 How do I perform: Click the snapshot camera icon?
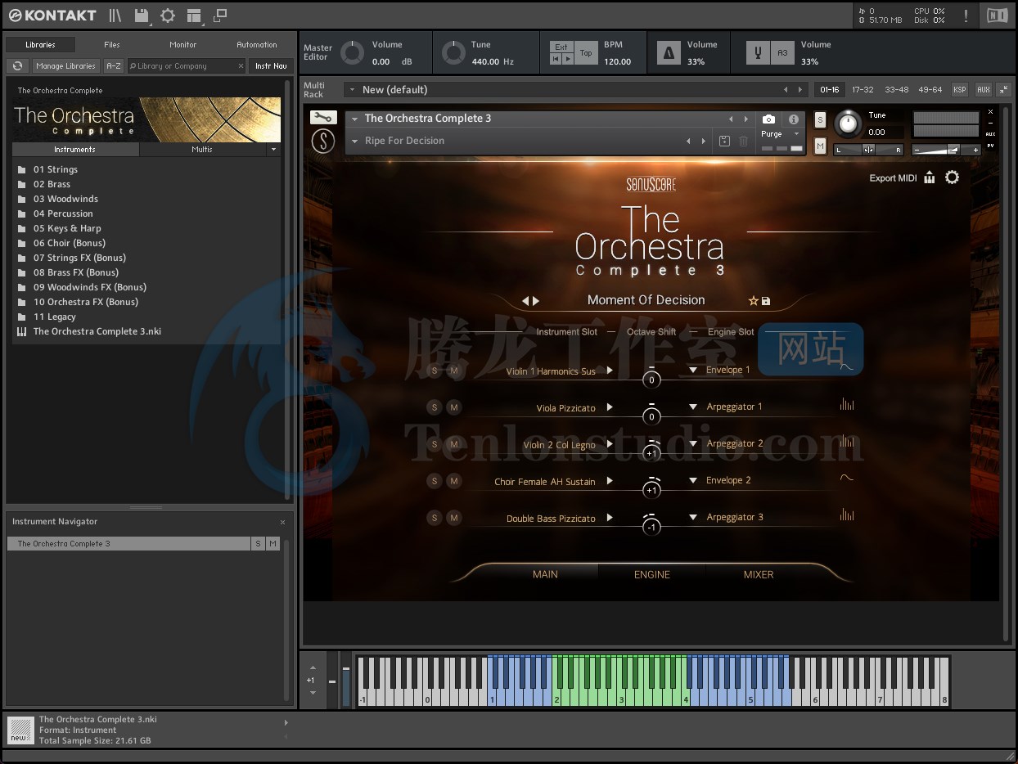tap(768, 119)
